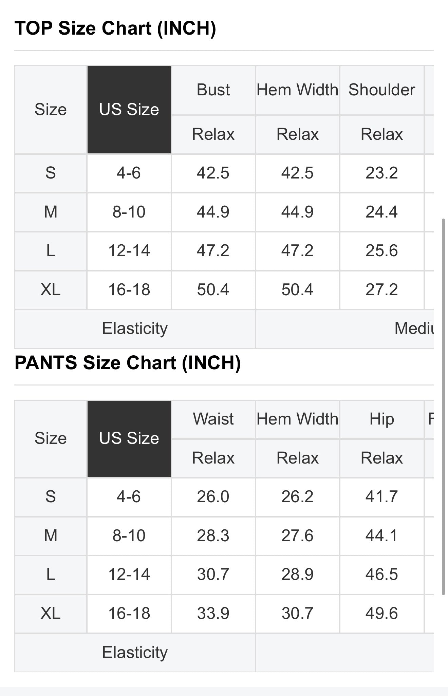Click the 33.9 waist value for XL
The width and height of the screenshot is (448, 696).
213,614
